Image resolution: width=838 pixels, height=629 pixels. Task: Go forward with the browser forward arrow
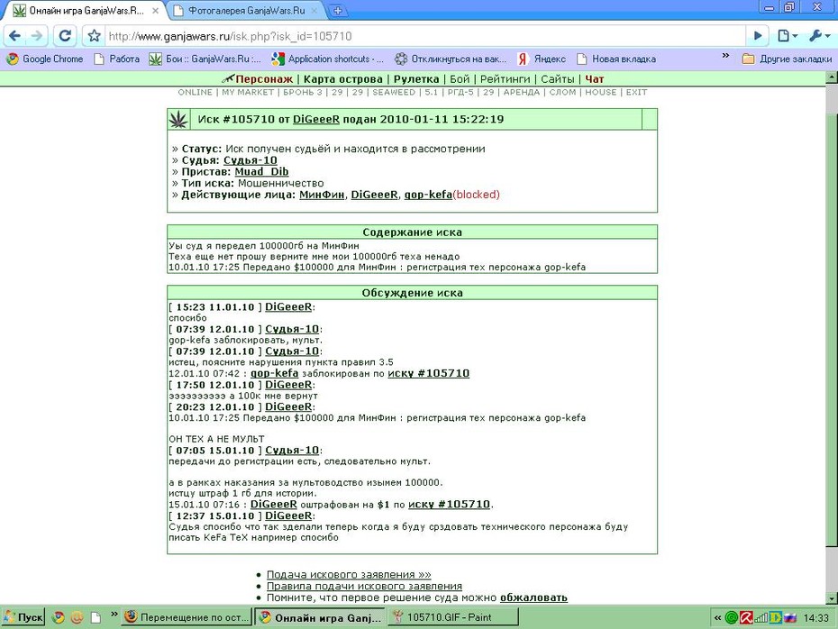coord(37,36)
